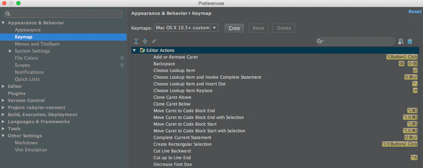Open Menus and Toolbars settings

(37, 44)
